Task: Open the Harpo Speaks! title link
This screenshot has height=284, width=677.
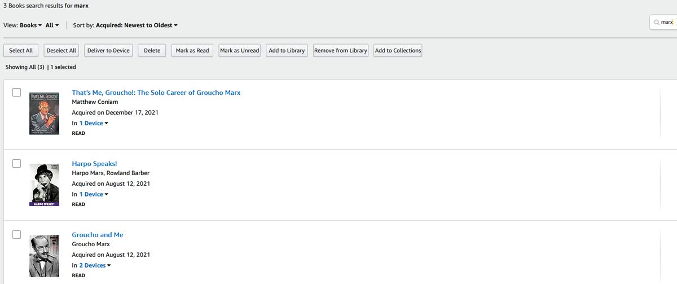Action: [94, 164]
